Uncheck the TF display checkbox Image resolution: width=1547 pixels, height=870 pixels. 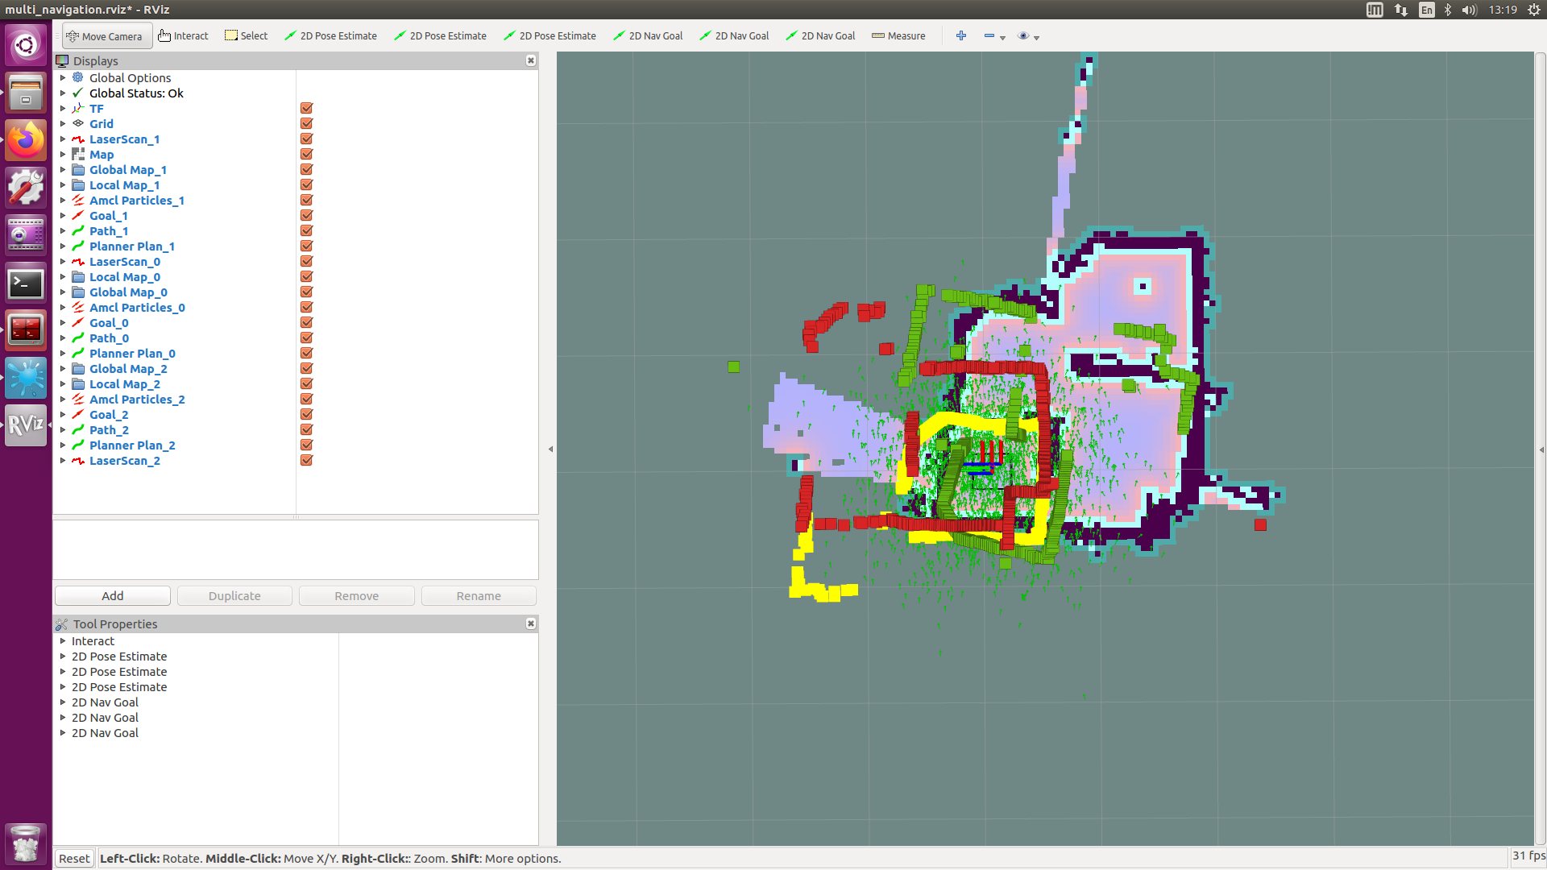(x=306, y=109)
